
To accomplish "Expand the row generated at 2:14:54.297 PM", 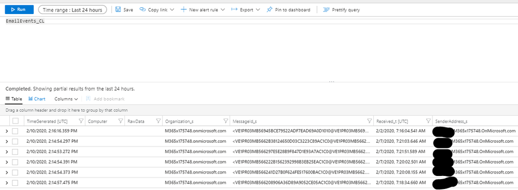I will 6,142.
